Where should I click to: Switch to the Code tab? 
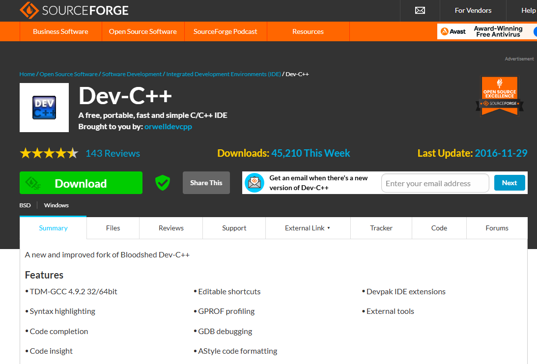pos(439,228)
